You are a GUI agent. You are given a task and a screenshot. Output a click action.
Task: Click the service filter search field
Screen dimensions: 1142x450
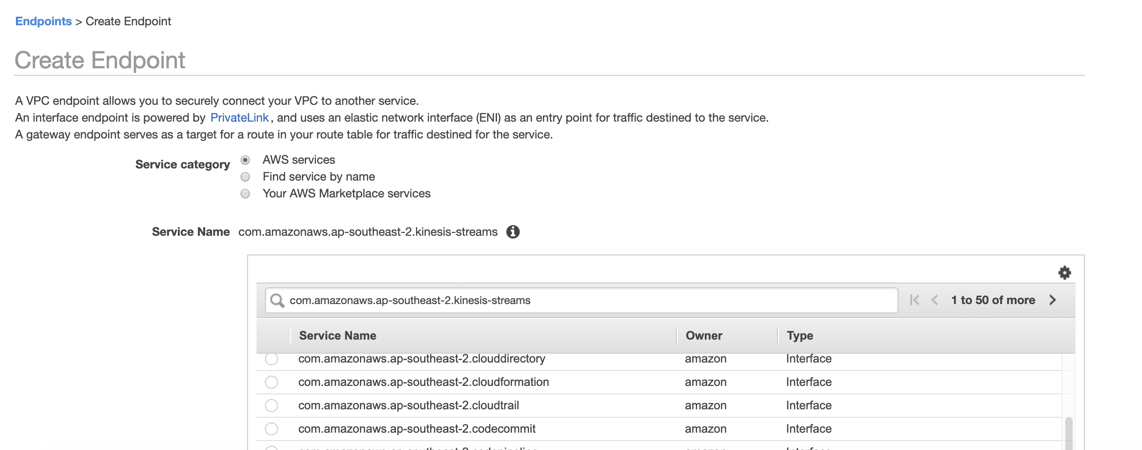point(581,300)
